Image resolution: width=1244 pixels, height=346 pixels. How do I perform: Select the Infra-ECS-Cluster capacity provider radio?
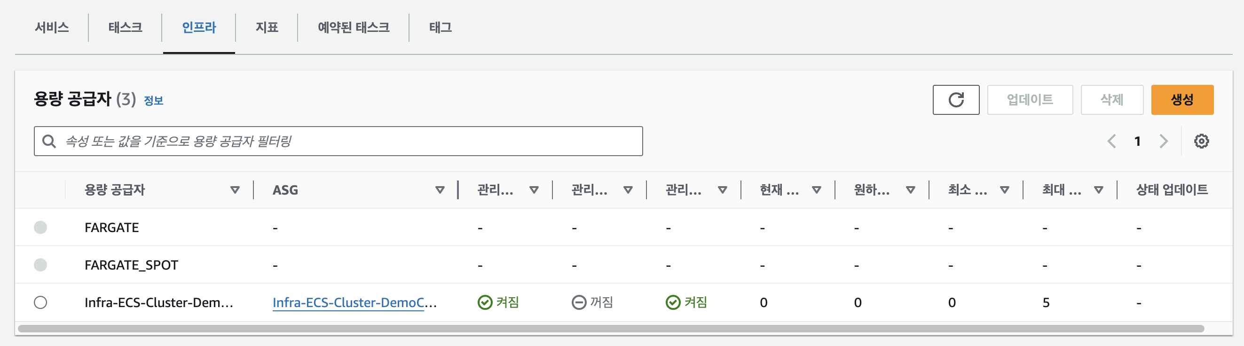(x=40, y=302)
